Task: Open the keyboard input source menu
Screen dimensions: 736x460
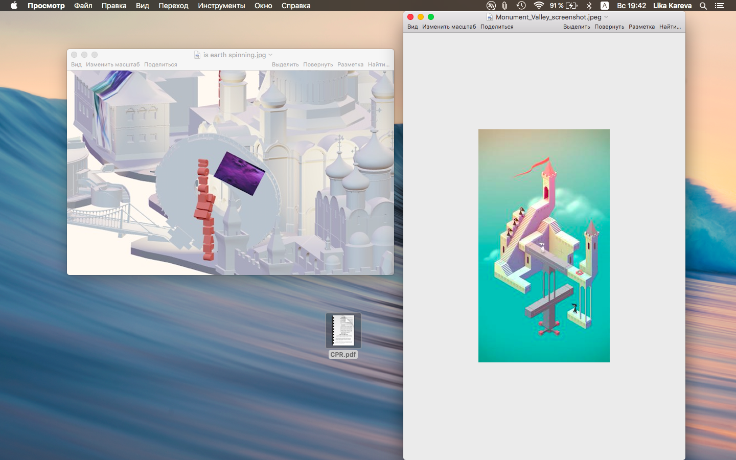Action: (605, 6)
